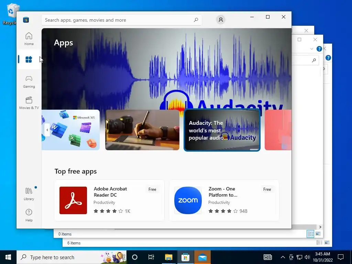Open Mail app from taskbar
The image size is (352, 264).
pyautogui.click(x=202, y=257)
